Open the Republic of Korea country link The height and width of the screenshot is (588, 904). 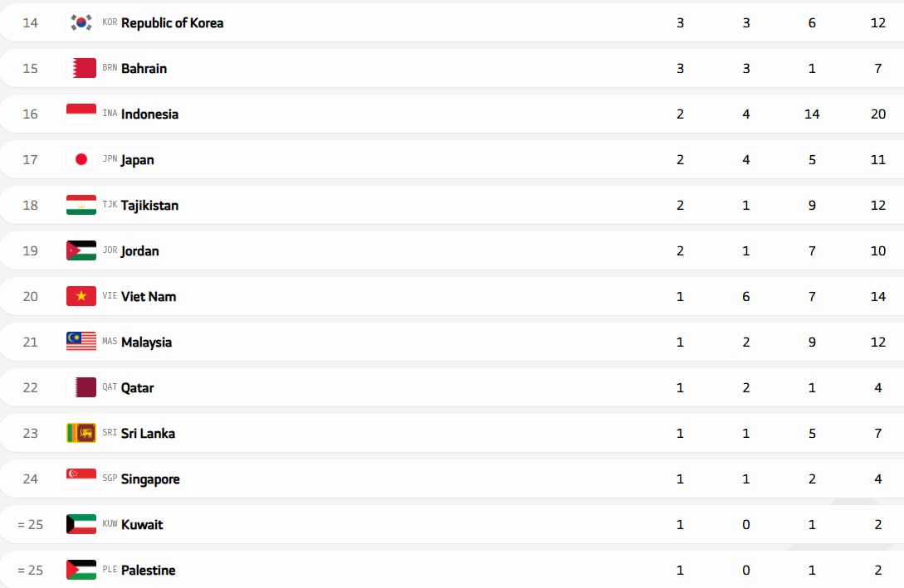coord(172,23)
